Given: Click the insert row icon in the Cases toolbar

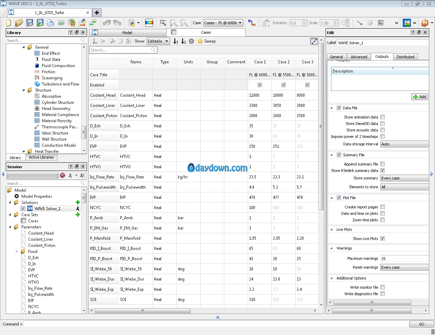Looking at the screenshot, I should point(94,41).
